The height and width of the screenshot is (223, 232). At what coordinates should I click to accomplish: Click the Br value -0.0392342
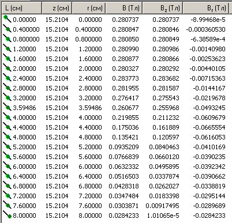pyautogui.click(x=209, y=167)
